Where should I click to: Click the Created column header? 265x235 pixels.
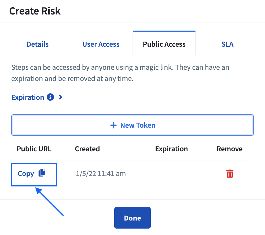87,149
